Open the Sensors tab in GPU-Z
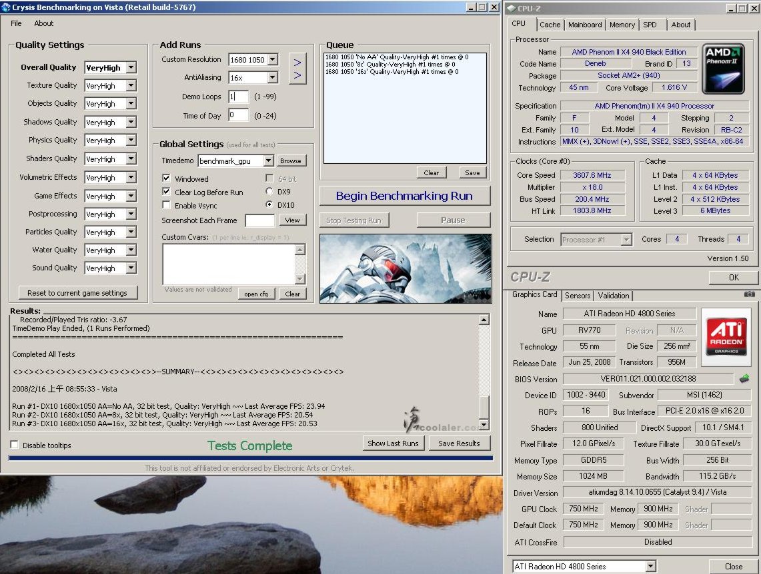Viewport: 761px width, 574px height. pyautogui.click(x=578, y=296)
